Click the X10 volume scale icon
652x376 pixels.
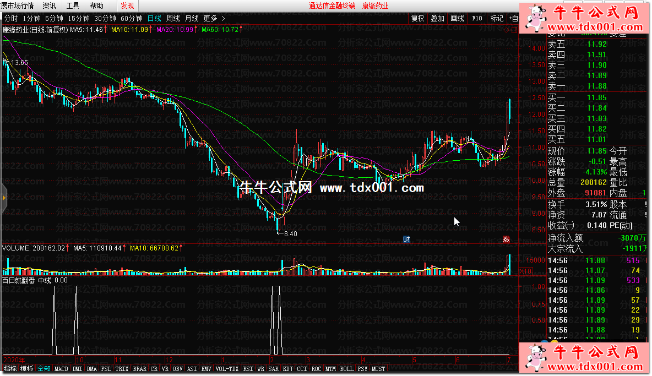click(526, 271)
